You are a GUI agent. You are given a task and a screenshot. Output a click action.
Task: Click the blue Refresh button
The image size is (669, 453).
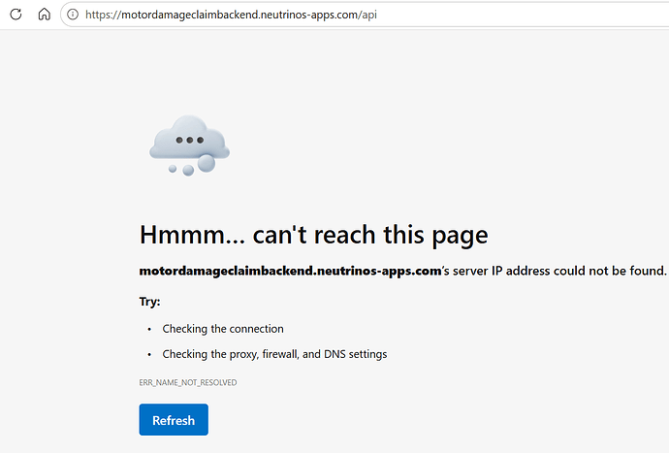click(x=174, y=420)
